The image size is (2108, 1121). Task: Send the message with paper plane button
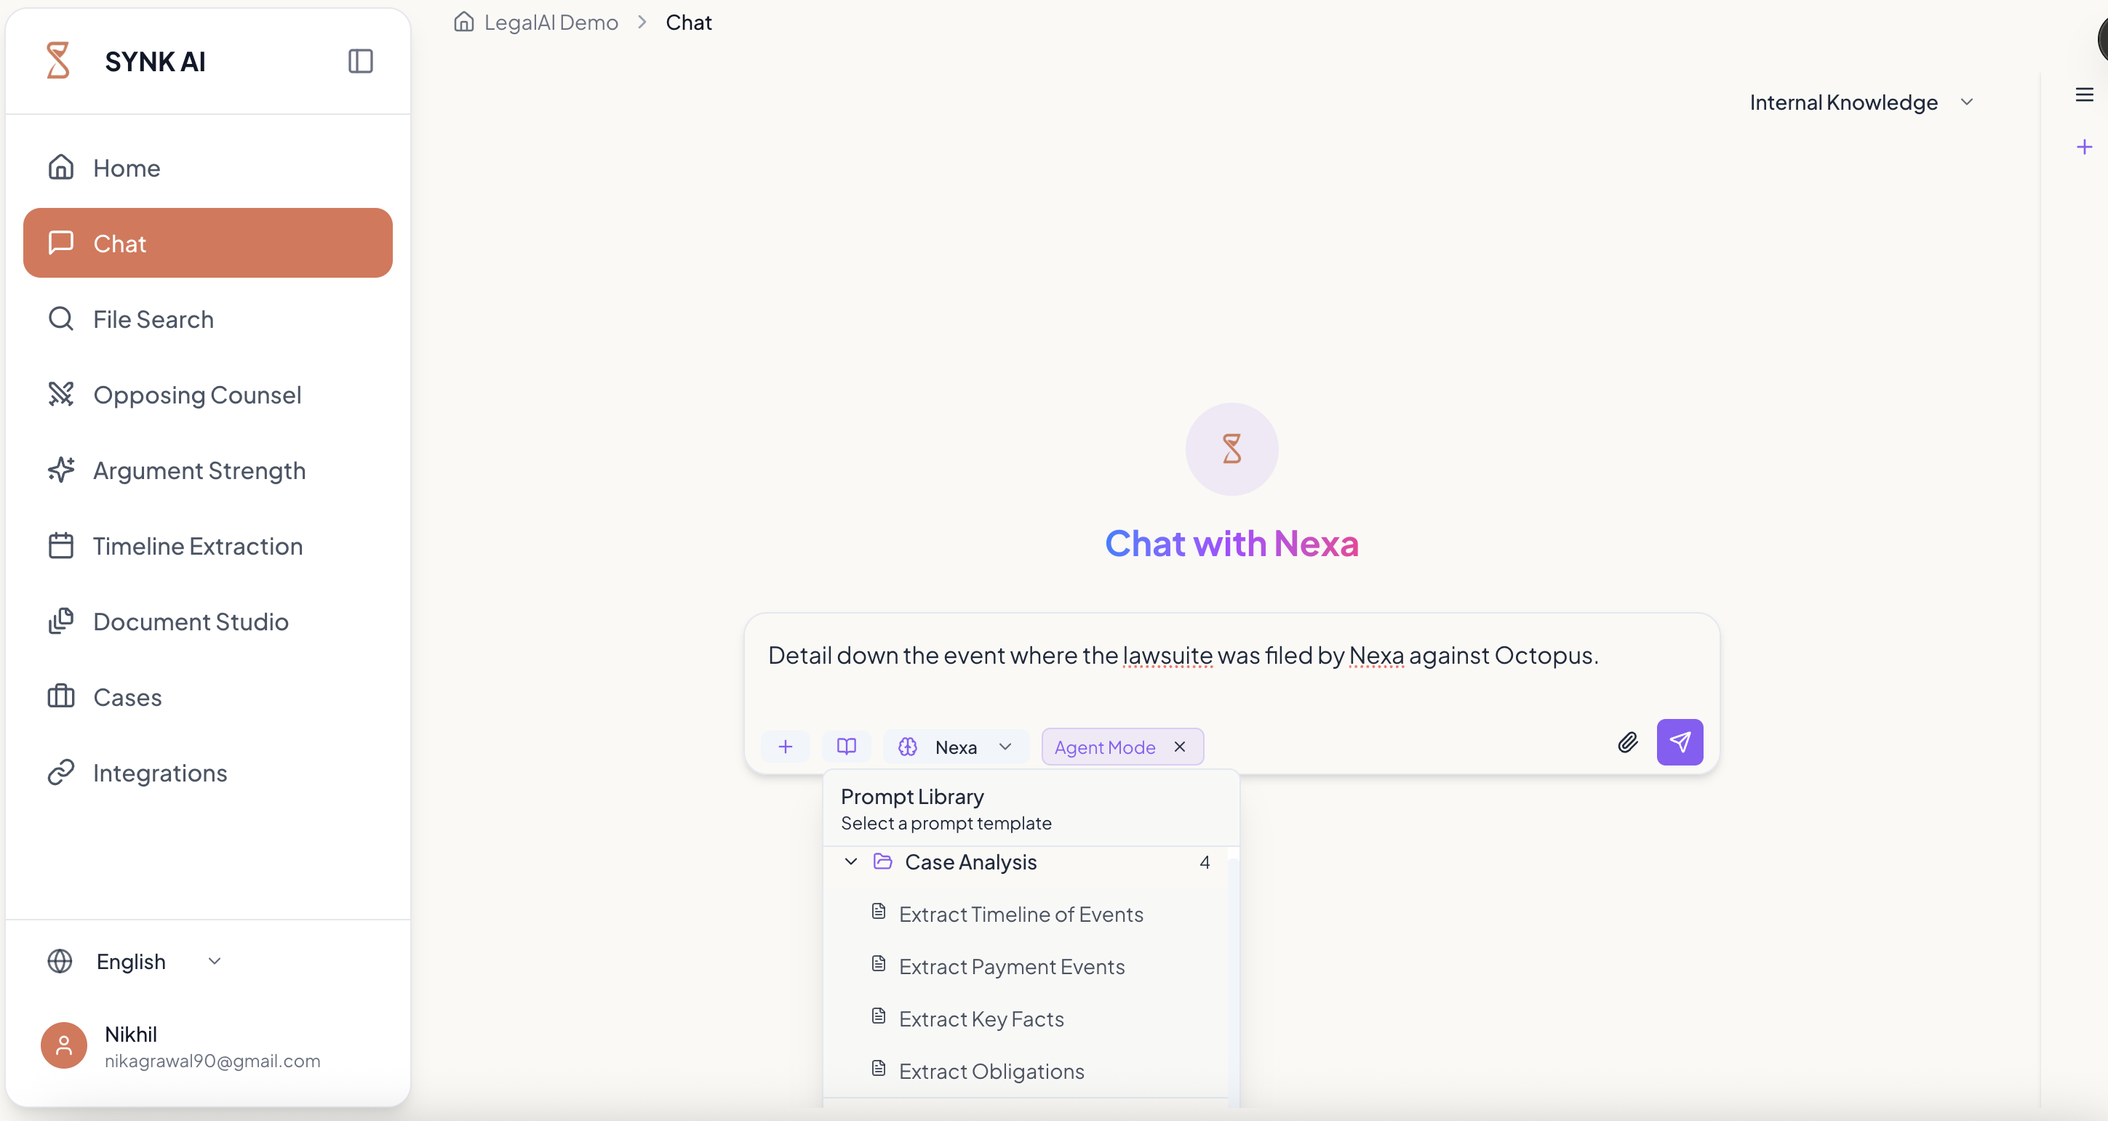click(1679, 742)
